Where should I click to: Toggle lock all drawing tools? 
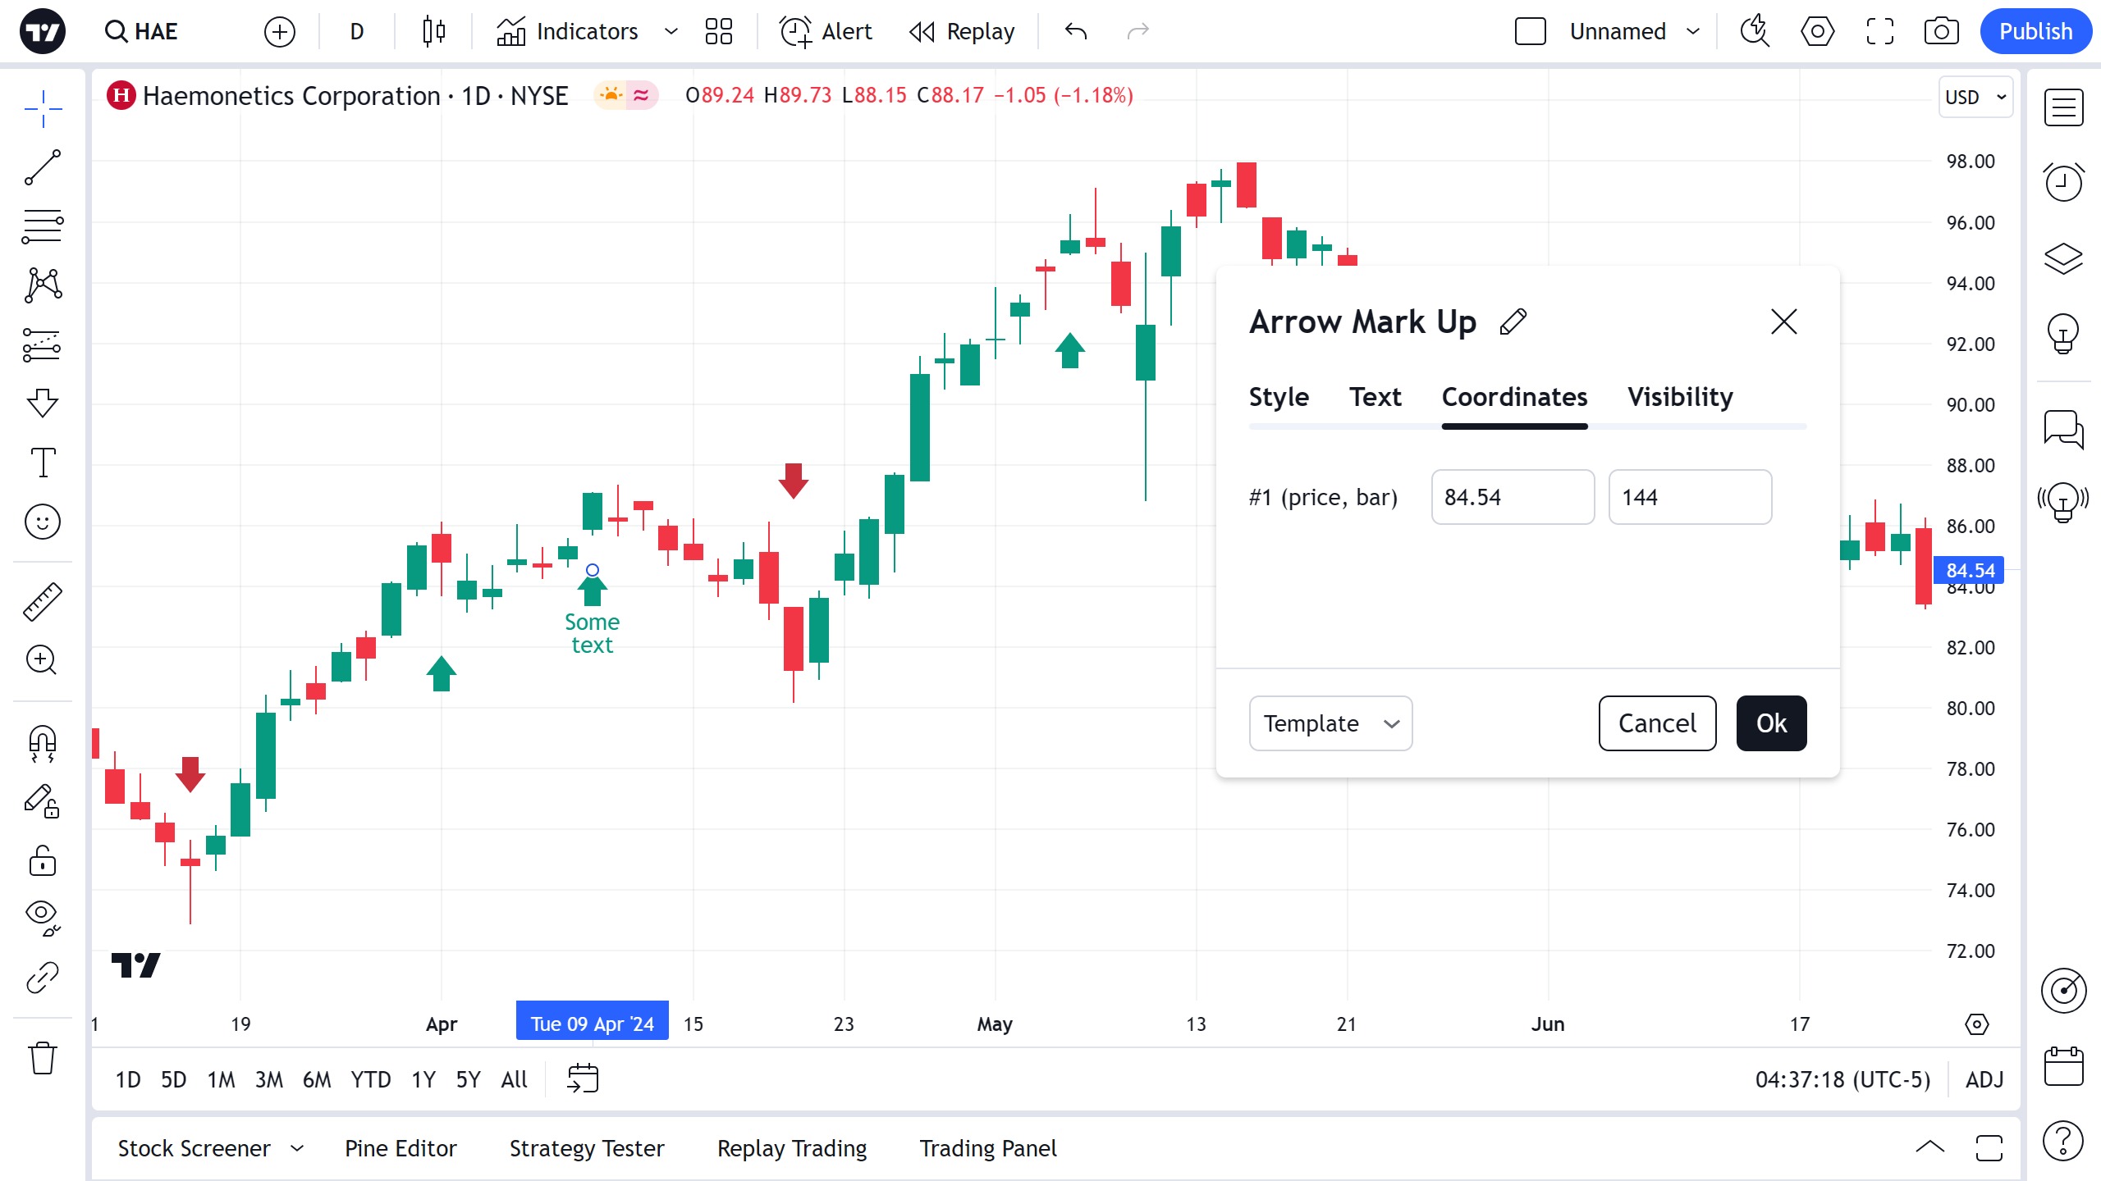43,861
